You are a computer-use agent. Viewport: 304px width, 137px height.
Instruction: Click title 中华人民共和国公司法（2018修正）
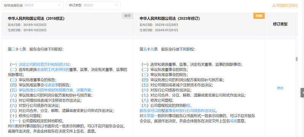(36, 19)
